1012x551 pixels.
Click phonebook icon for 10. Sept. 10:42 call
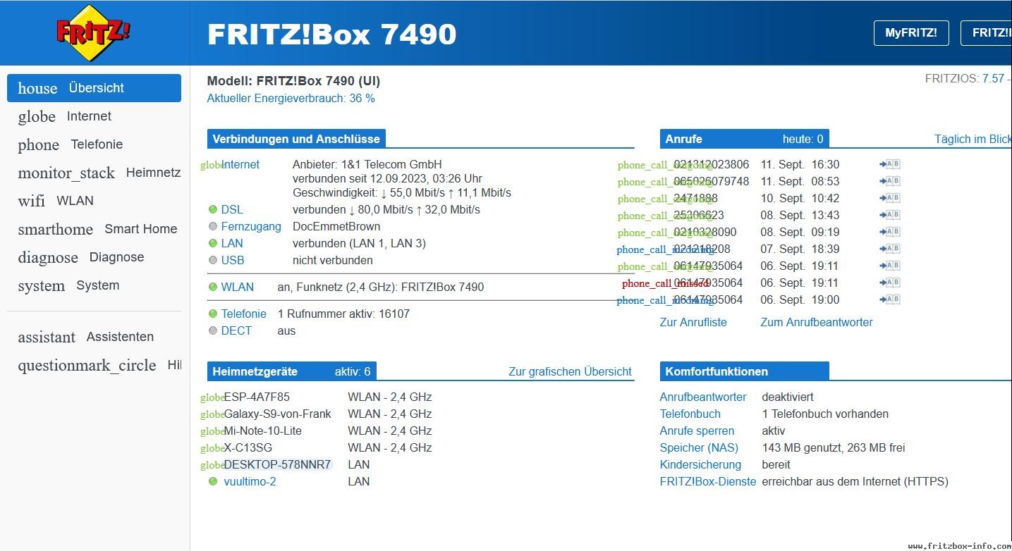click(890, 198)
